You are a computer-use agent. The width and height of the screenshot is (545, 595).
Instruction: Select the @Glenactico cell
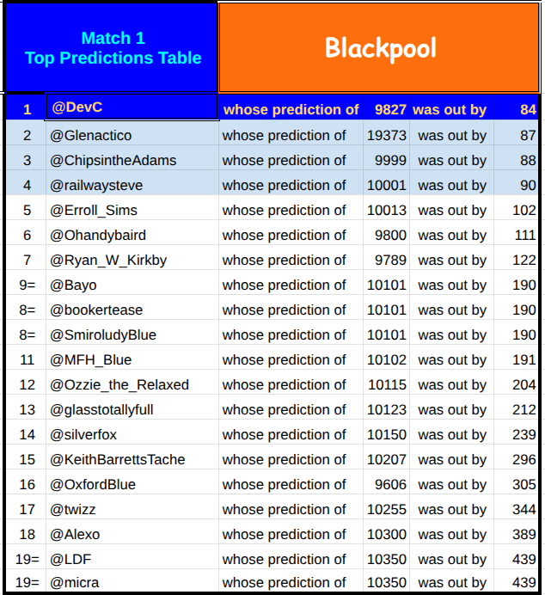(x=132, y=136)
